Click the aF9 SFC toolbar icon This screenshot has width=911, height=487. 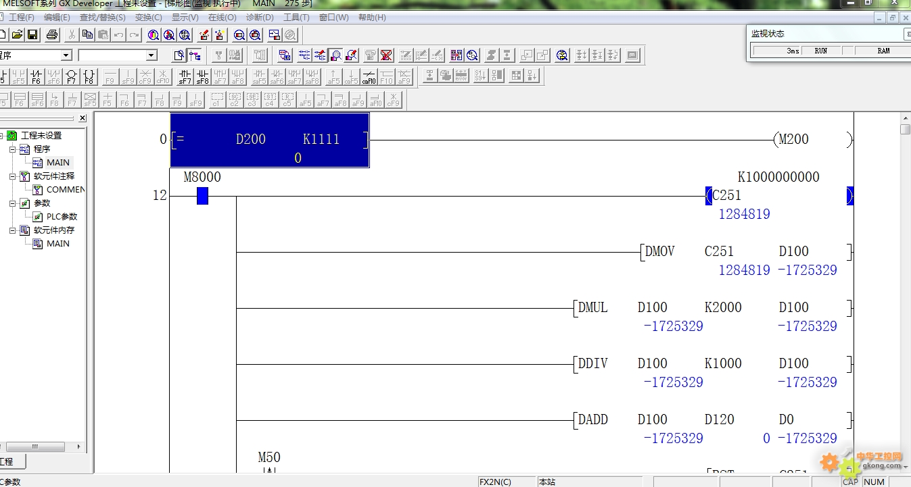[357, 101]
